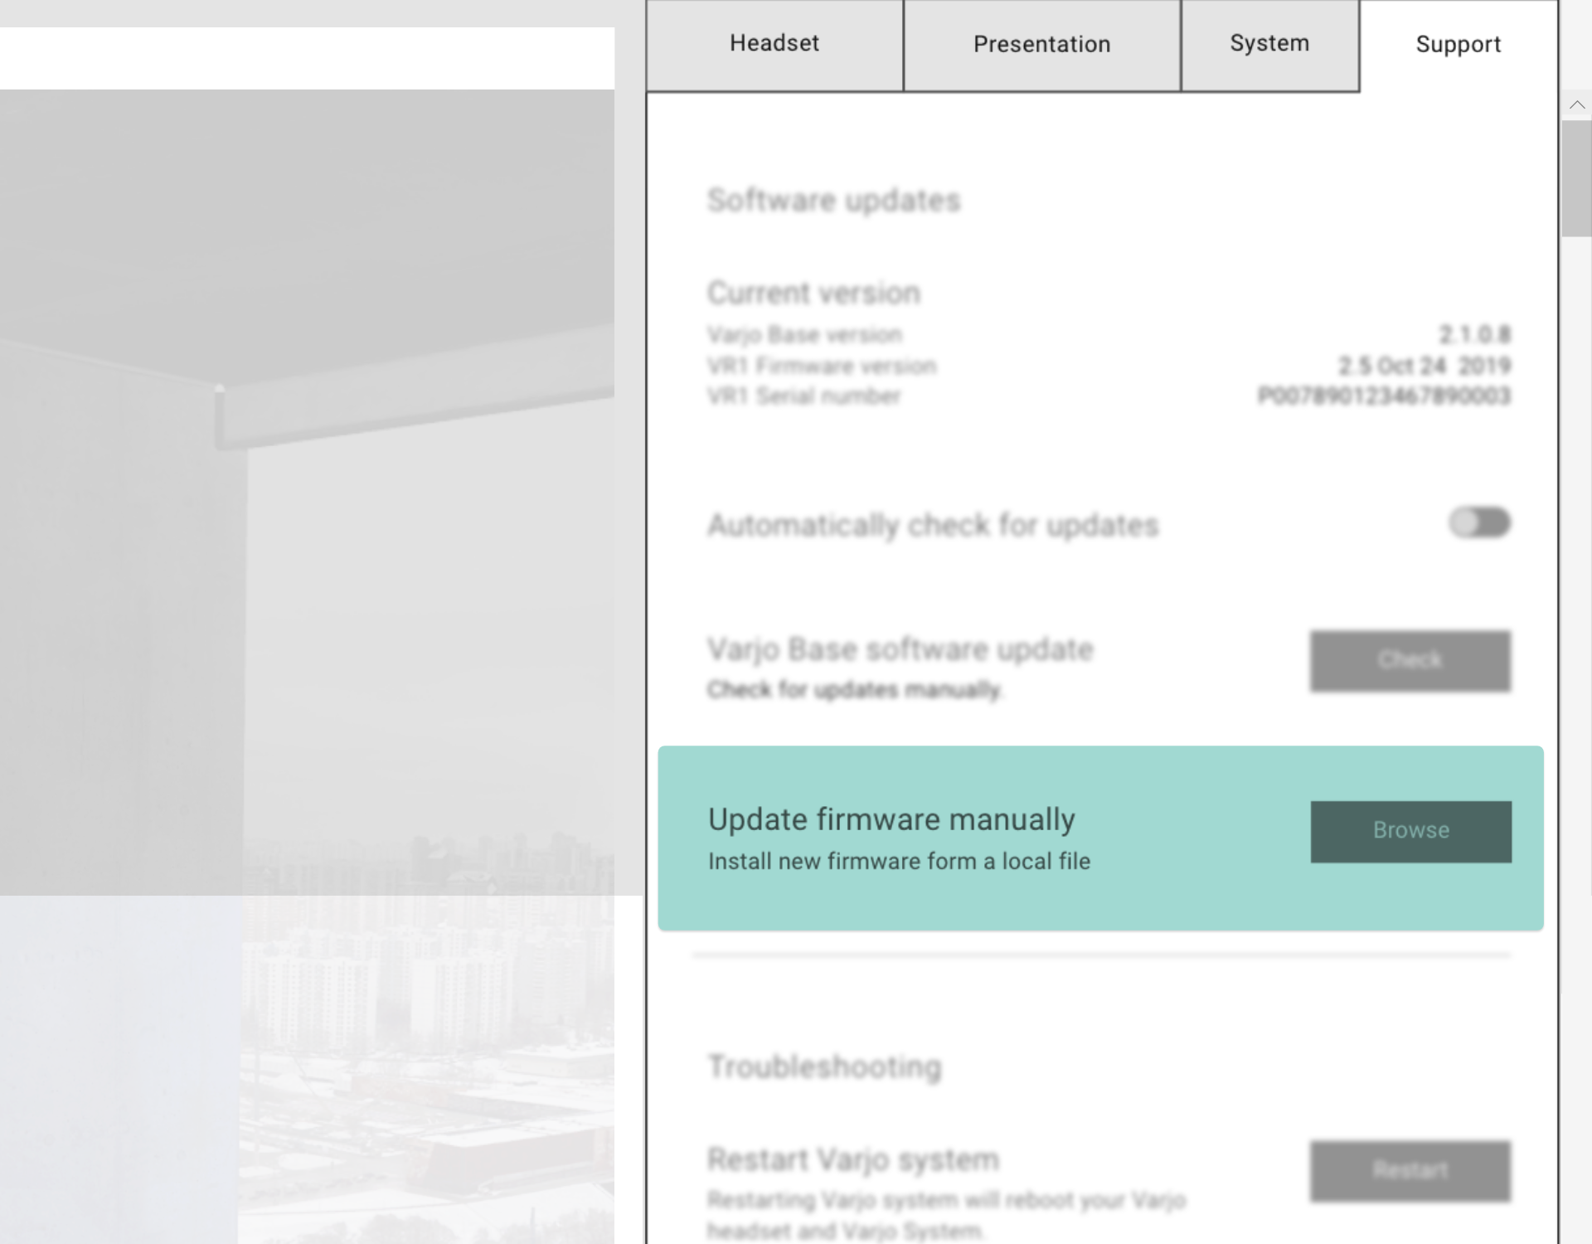Image resolution: width=1592 pixels, height=1244 pixels.
Task: Click the Check button for Varjo Base update
Action: coord(1410,660)
